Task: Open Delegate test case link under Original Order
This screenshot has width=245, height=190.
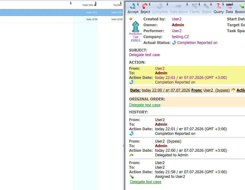Action: (x=145, y=105)
